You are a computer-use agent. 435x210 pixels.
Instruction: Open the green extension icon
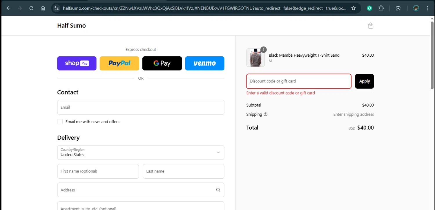(x=369, y=8)
